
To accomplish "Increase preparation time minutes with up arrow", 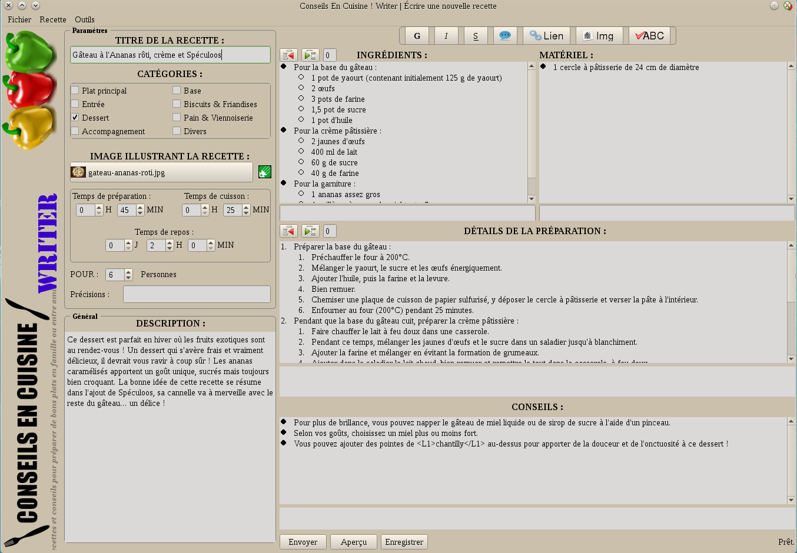I will pyautogui.click(x=140, y=207).
